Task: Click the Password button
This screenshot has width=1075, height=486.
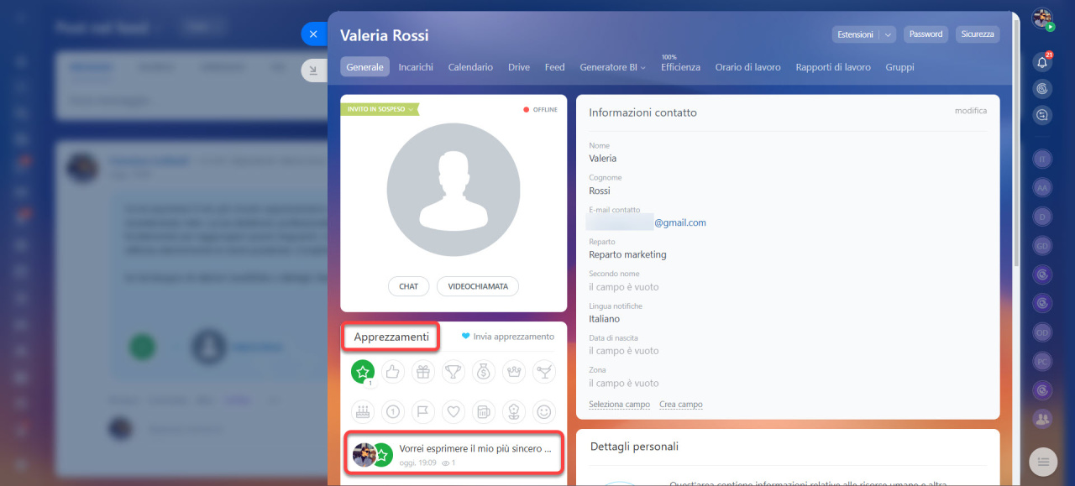Action: pyautogui.click(x=926, y=34)
